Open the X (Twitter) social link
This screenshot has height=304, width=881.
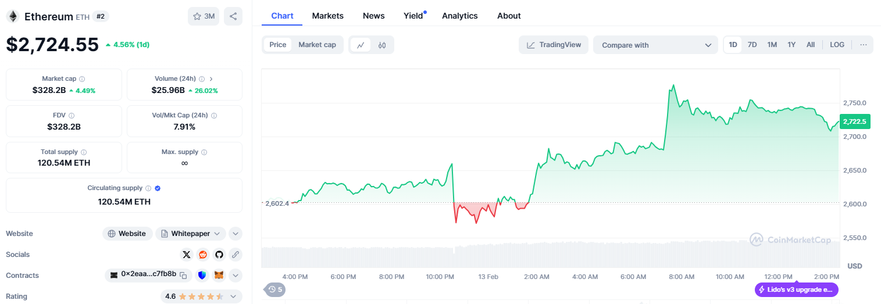pos(187,255)
